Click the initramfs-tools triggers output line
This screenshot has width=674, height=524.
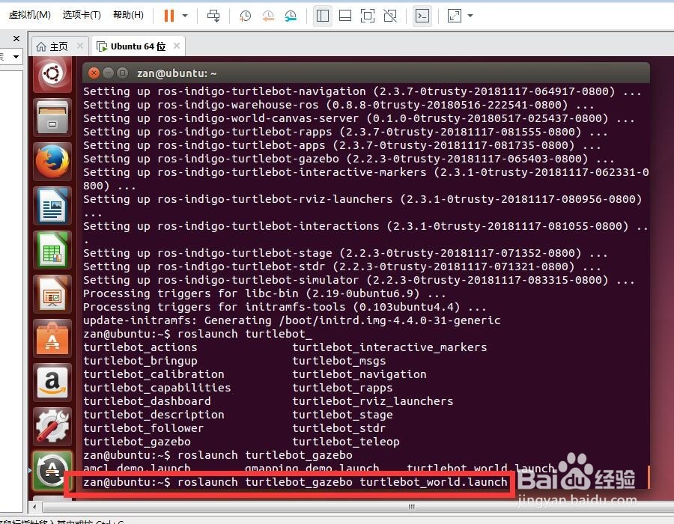(x=285, y=307)
